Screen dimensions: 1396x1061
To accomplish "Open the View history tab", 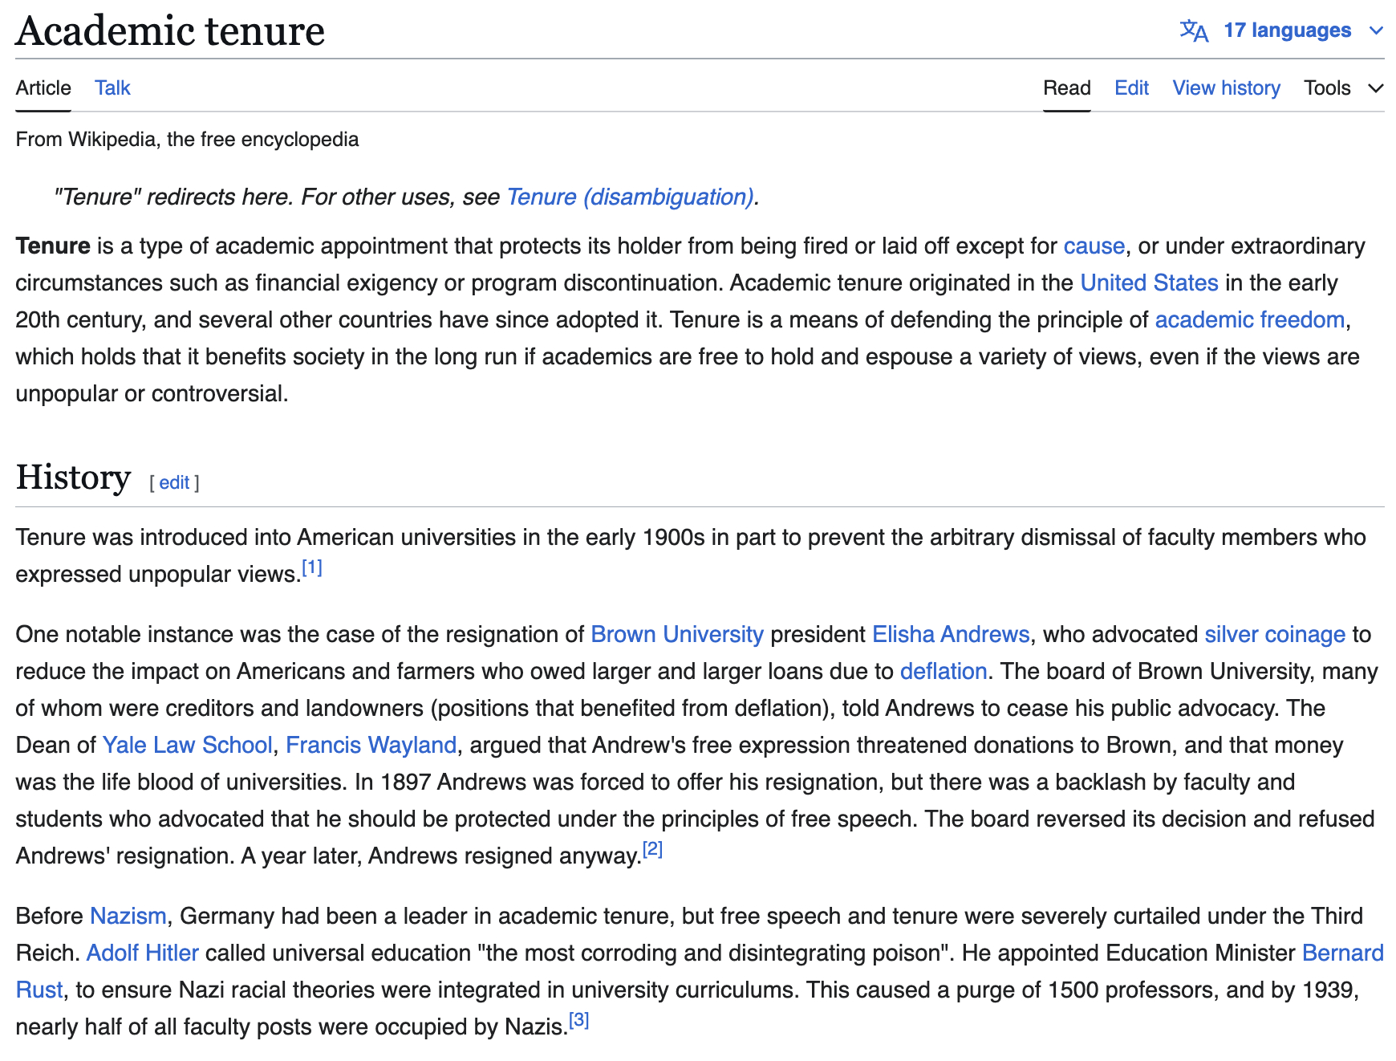I will click(x=1226, y=87).
